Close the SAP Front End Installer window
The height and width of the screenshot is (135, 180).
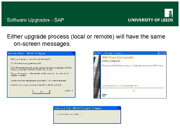(x=164, y=53)
